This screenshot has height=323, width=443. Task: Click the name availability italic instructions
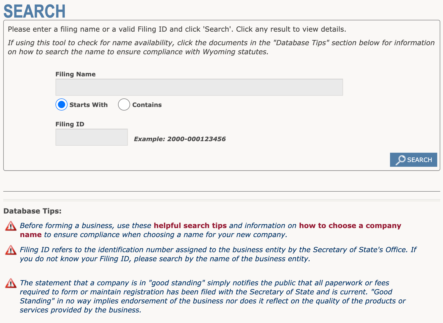tap(221, 47)
